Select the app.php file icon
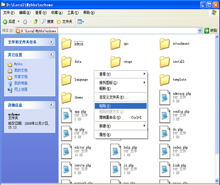 click(66, 115)
